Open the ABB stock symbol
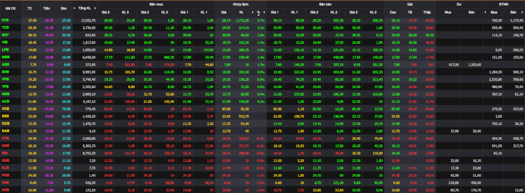This screenshot has height=193, width=525. click(5, 64)
